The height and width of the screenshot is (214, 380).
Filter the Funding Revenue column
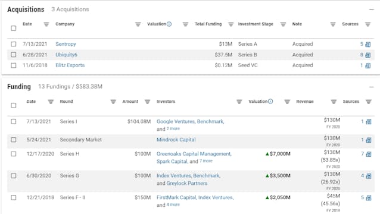coord(334,102)
